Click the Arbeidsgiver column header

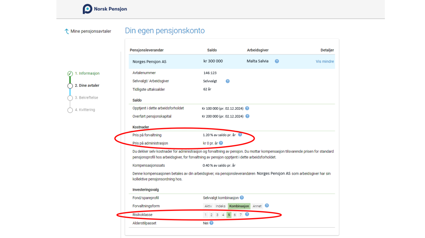[x=258, y=50]
